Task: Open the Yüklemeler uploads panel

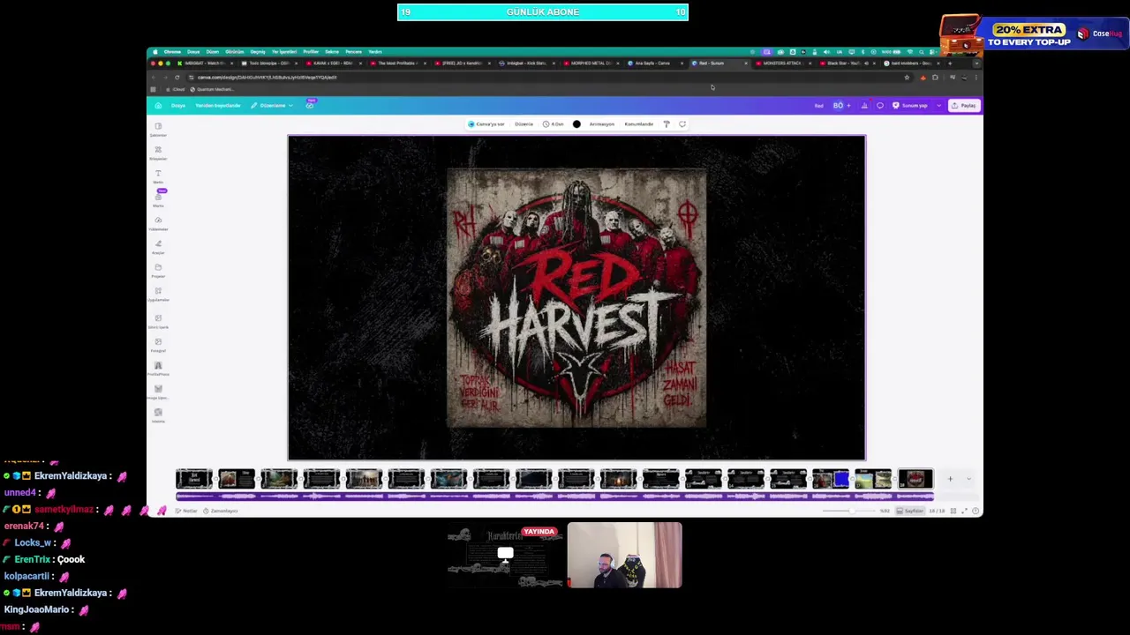Action: pyautogui.click(x=158, y=222)
